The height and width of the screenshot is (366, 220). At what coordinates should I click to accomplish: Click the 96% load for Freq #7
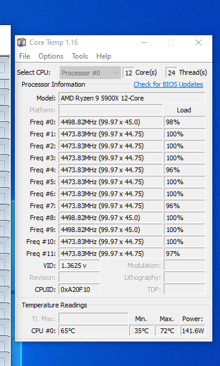pyautogui.click(x=185, y=206)
